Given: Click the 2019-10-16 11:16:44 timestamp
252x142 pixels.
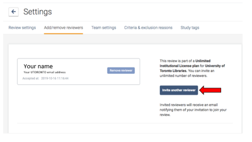Looking at the screenshot, I should tap(55, 78).
